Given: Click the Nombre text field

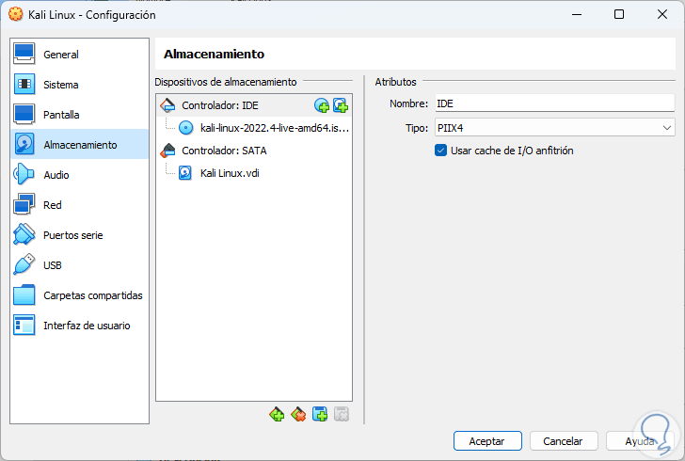Looking at the screenshot, I should [553, 103].
